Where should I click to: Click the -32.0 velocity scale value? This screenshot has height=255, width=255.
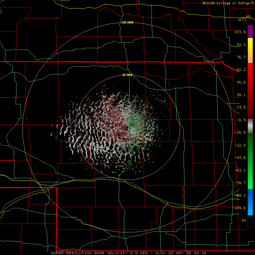point(240,145)
